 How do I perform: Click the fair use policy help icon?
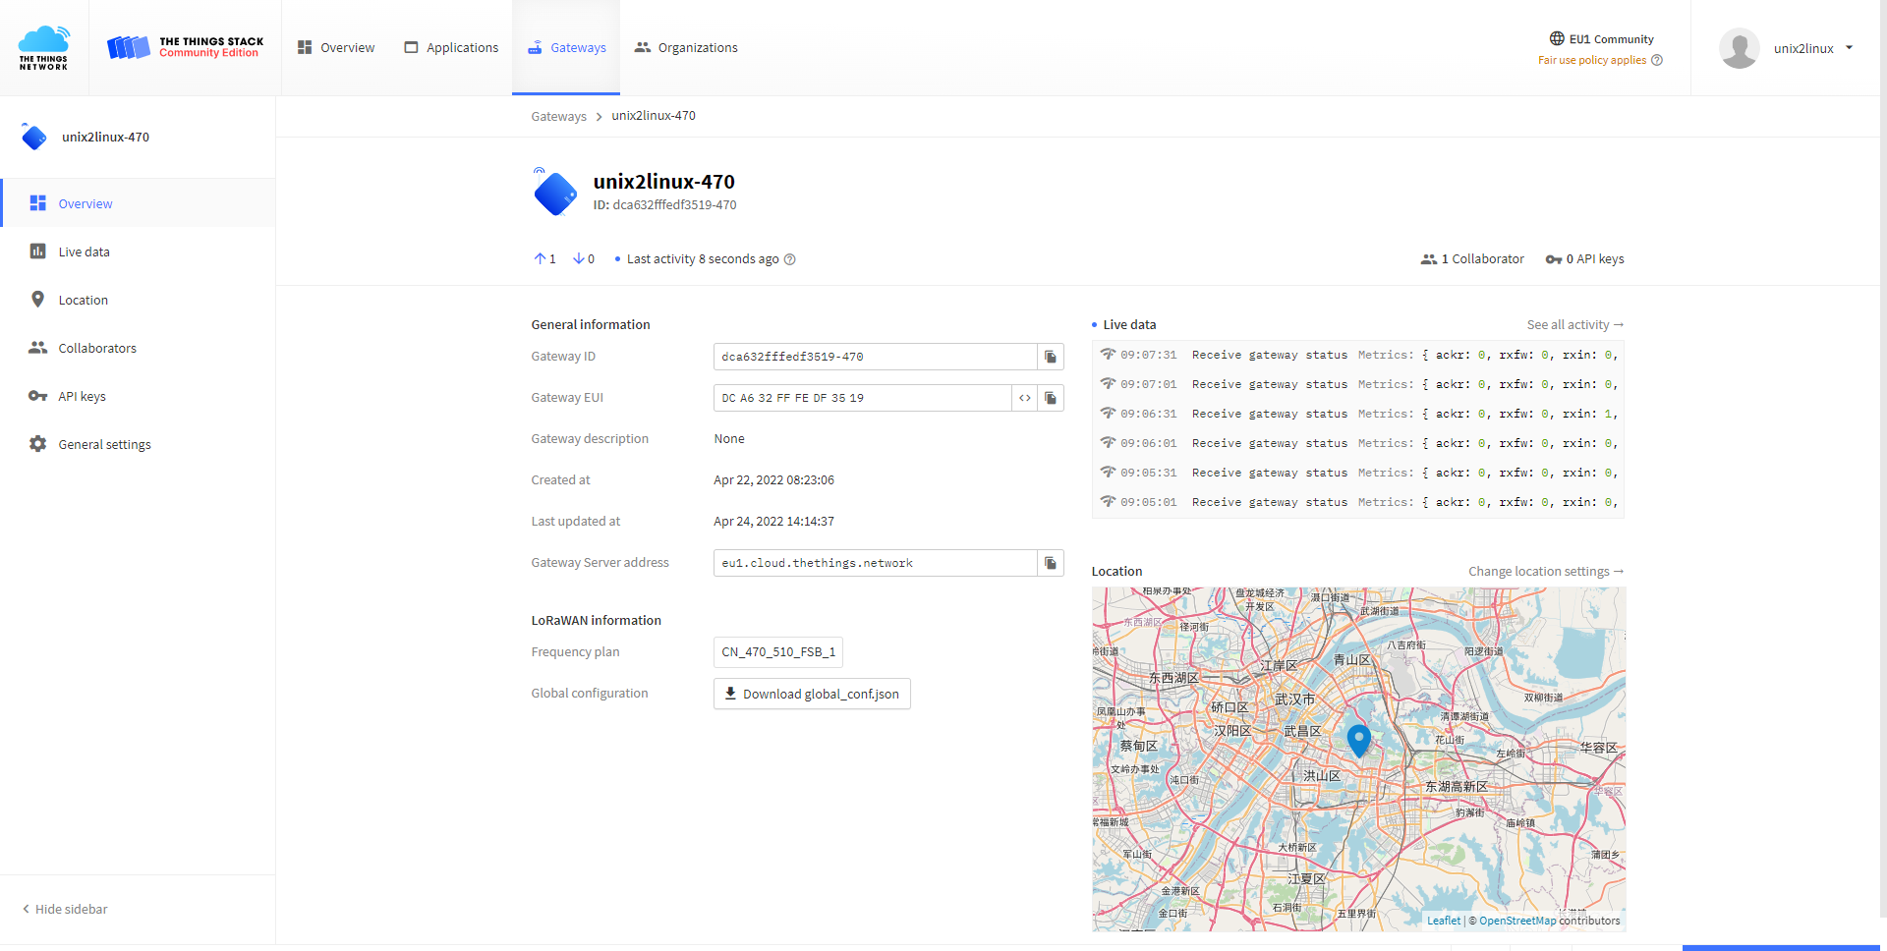coord(1657,60)
